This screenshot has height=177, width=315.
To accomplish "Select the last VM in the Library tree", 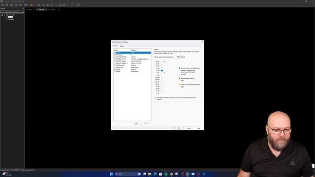I will click(11, 19).
